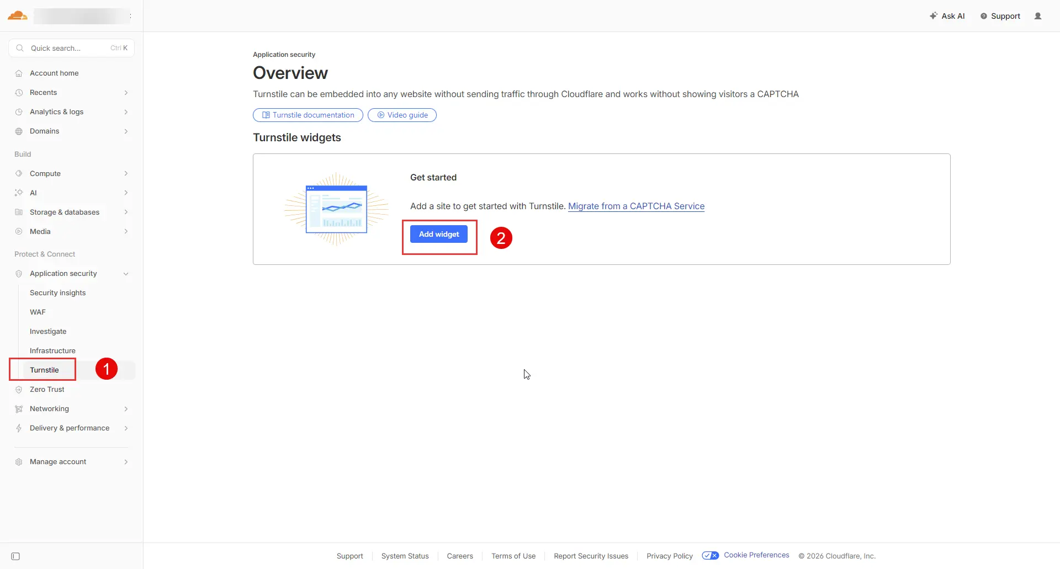This screenshot has width=1060, height=569.
Task: Open the Ask AI assistant
Action: pos(947,16)
